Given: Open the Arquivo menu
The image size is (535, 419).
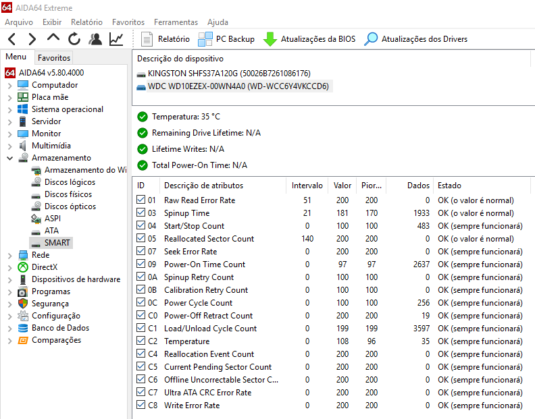Looking at the screenshot, I should [x=19, y=22].
